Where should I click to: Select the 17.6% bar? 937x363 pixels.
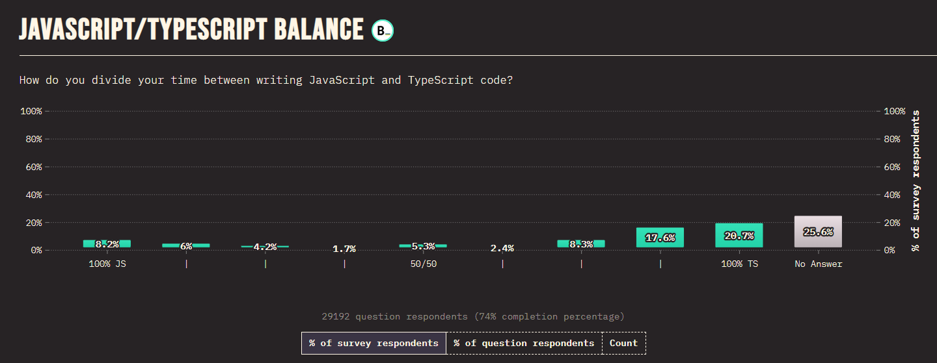click(x=660, y=238)
